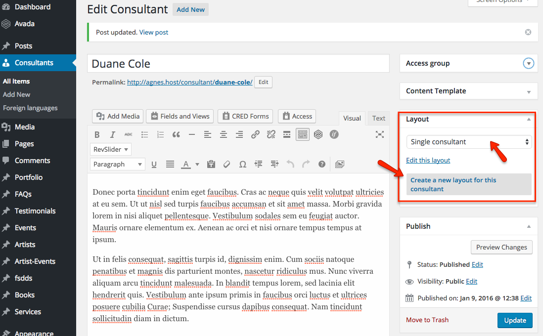Viewport: 543px width, 336px height.
Task: Dismiss the Post updated notice
Action: click(528, 32)
